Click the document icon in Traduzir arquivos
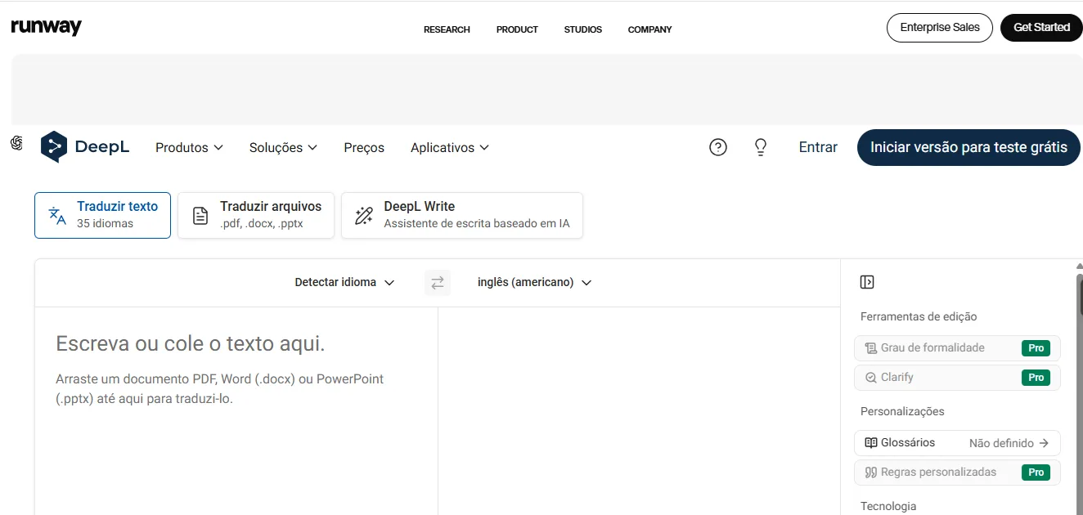The width and height of the screenshot is (1083, 515). [x=200, y=216]
